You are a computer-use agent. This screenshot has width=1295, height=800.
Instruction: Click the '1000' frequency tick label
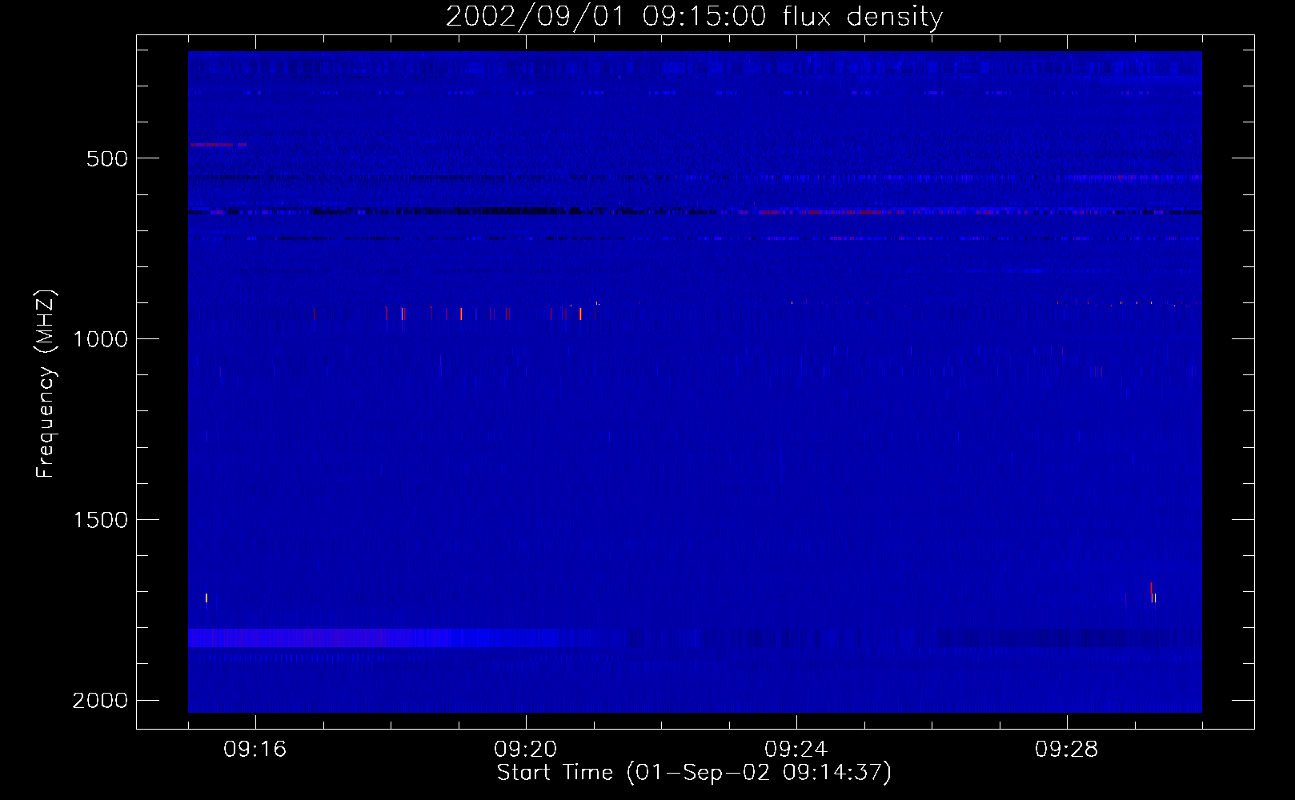[x=100, y=339]
